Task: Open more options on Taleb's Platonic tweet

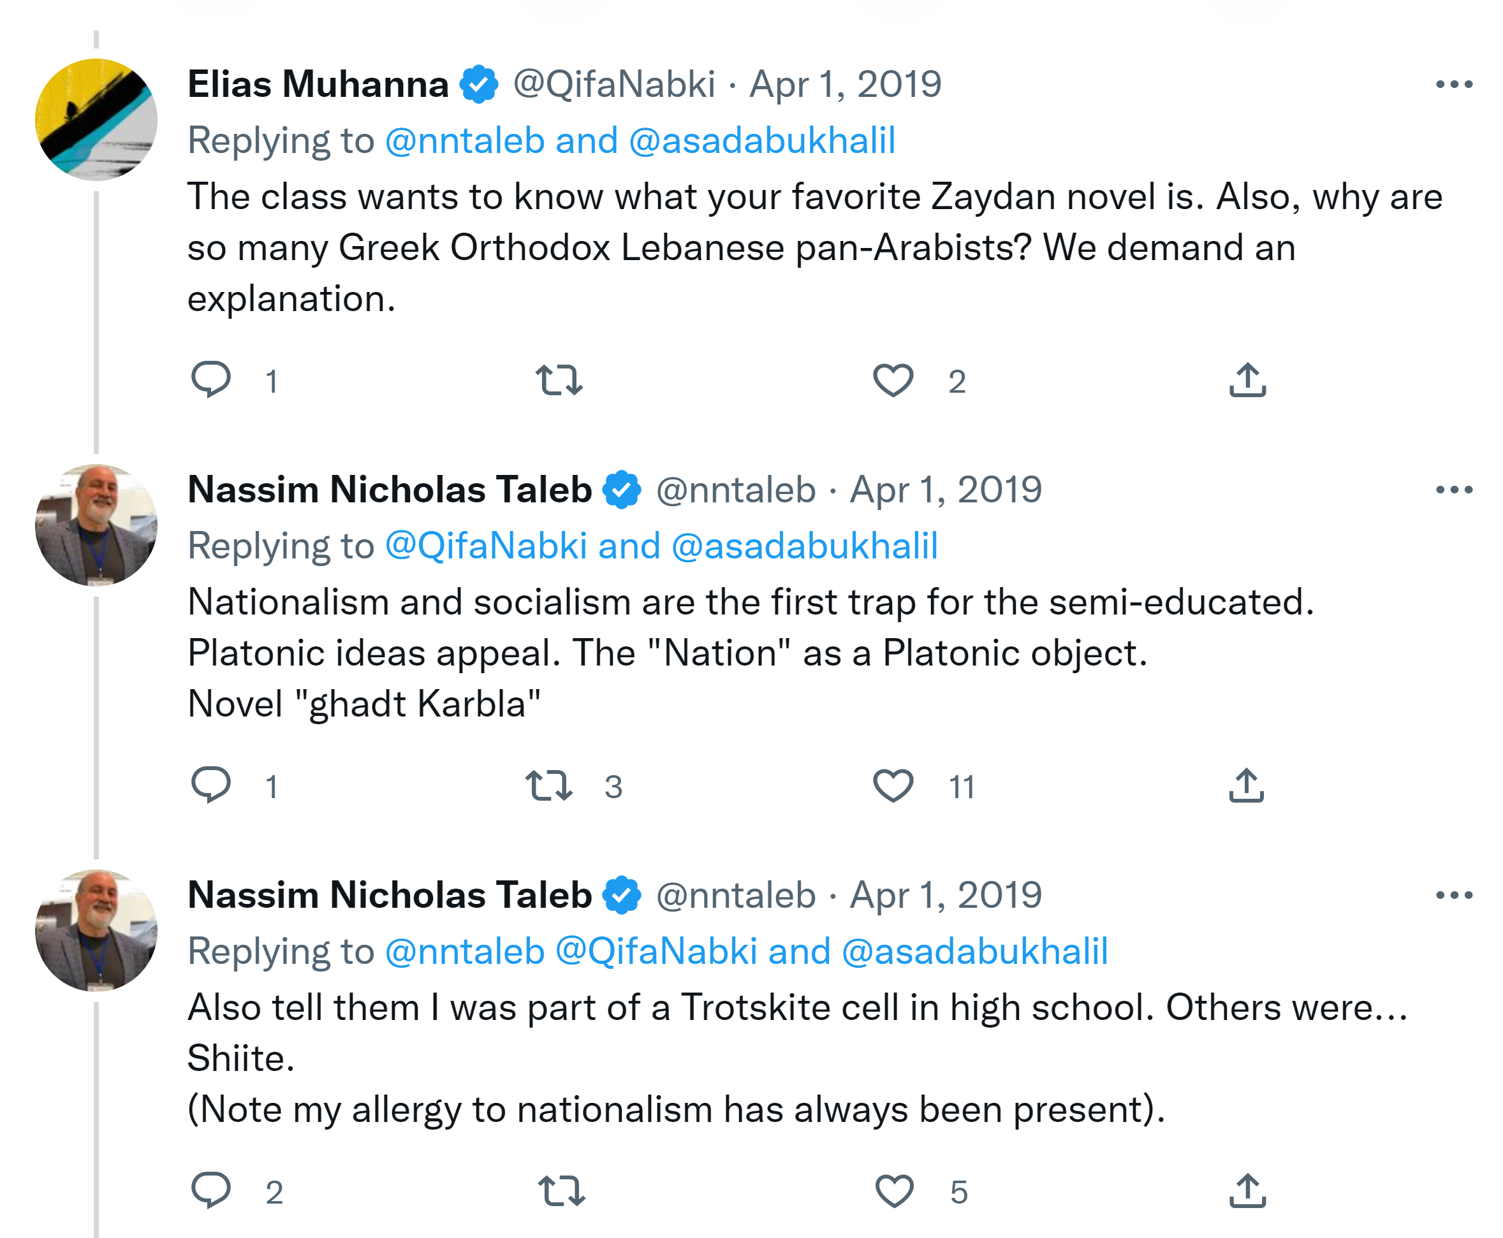Action: click(1454, 490)
